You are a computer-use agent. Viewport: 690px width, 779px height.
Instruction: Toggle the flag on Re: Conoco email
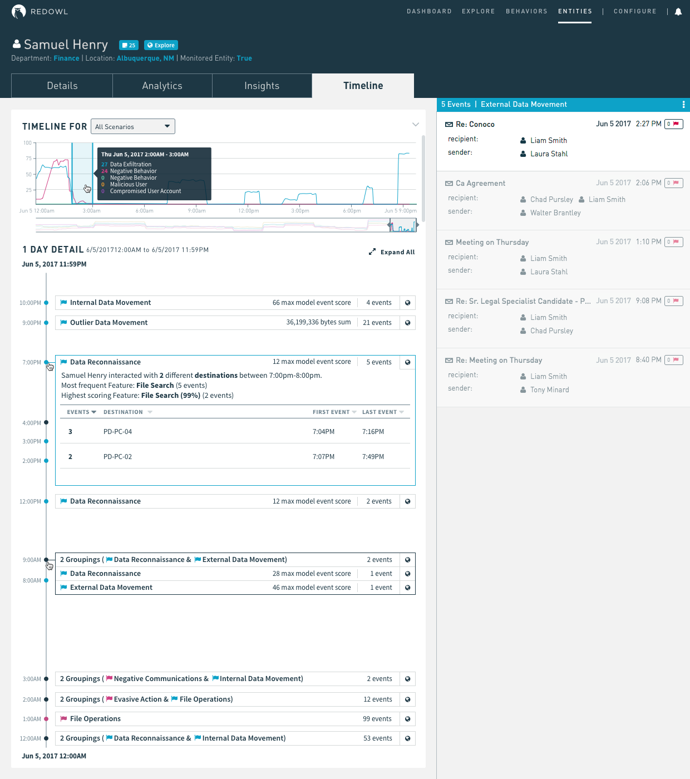674,124
